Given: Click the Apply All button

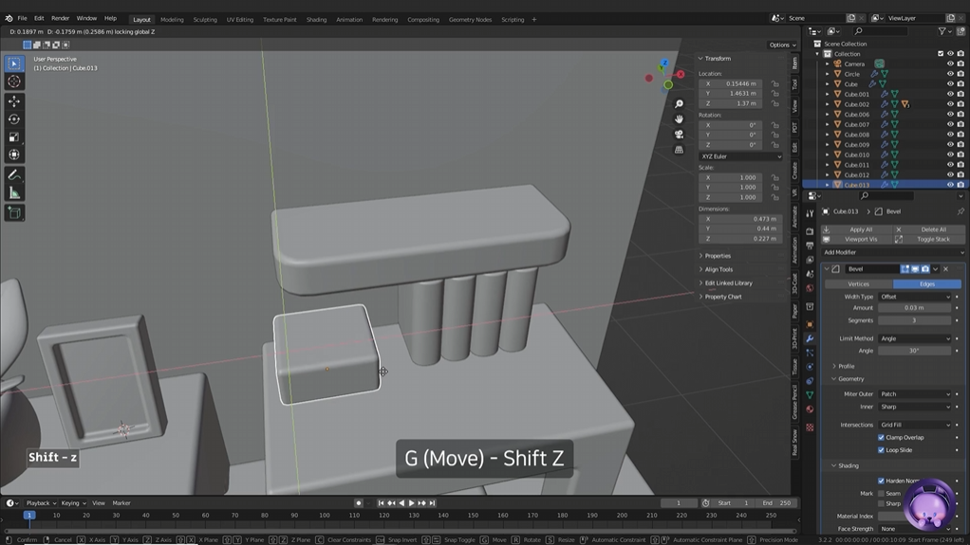Looking at the screenshot, I should pos(857,229).
